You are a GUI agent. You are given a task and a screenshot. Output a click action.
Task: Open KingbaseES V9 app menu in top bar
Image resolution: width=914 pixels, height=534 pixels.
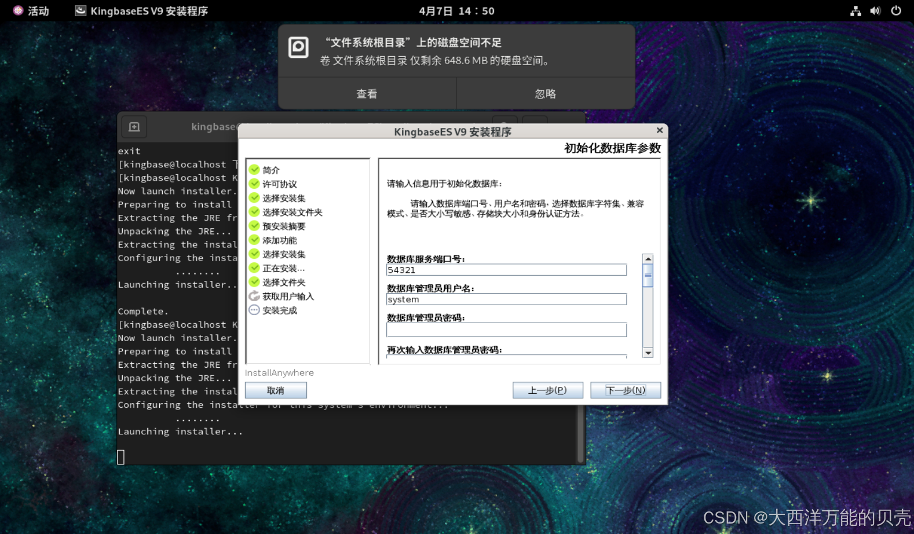(141, 10)
